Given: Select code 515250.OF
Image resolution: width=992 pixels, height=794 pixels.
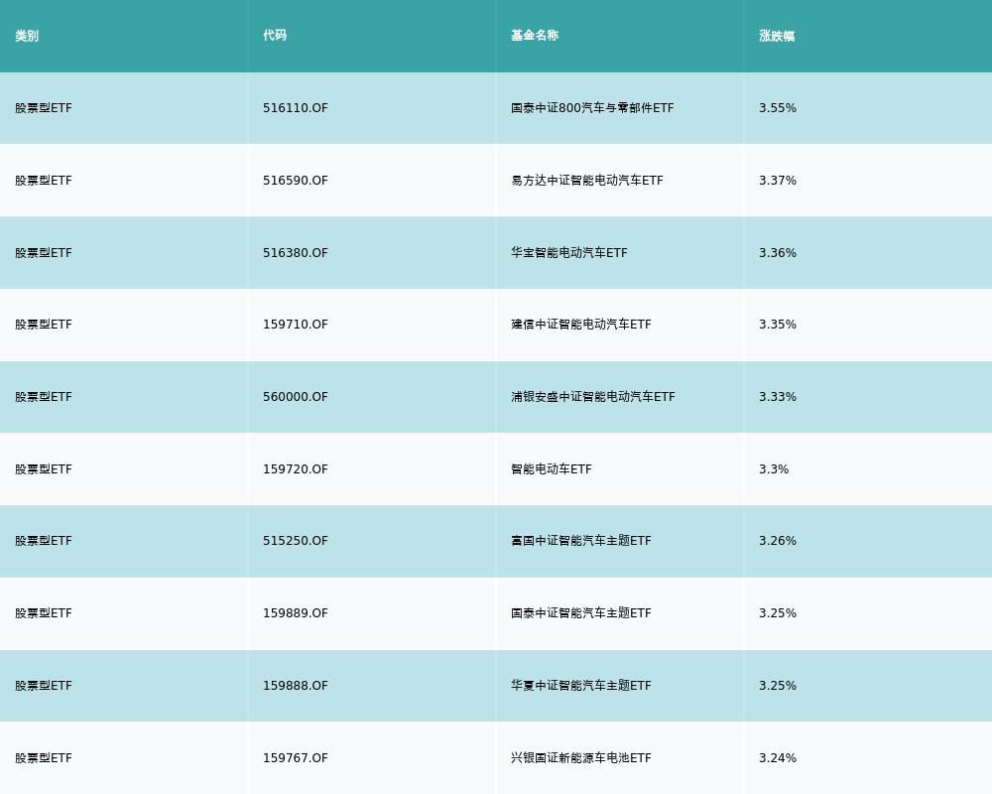Looking at the screenshot, I should [x=296, y=541].
